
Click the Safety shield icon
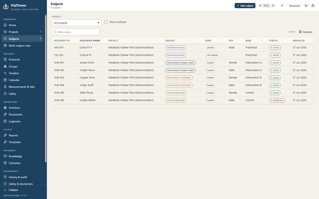[5, 93]
